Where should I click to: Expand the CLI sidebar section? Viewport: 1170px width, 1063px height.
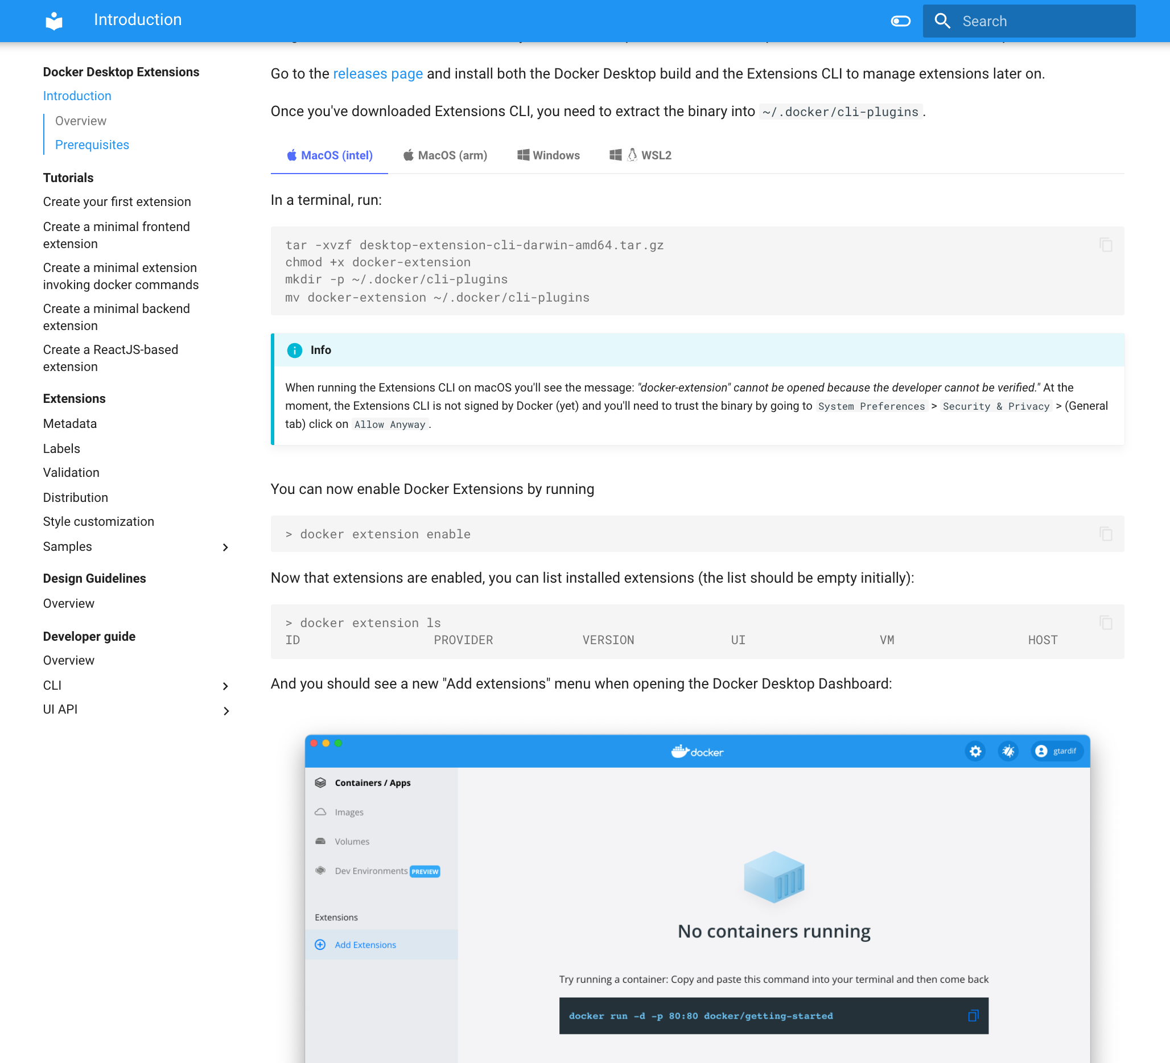tap(225, 686)
